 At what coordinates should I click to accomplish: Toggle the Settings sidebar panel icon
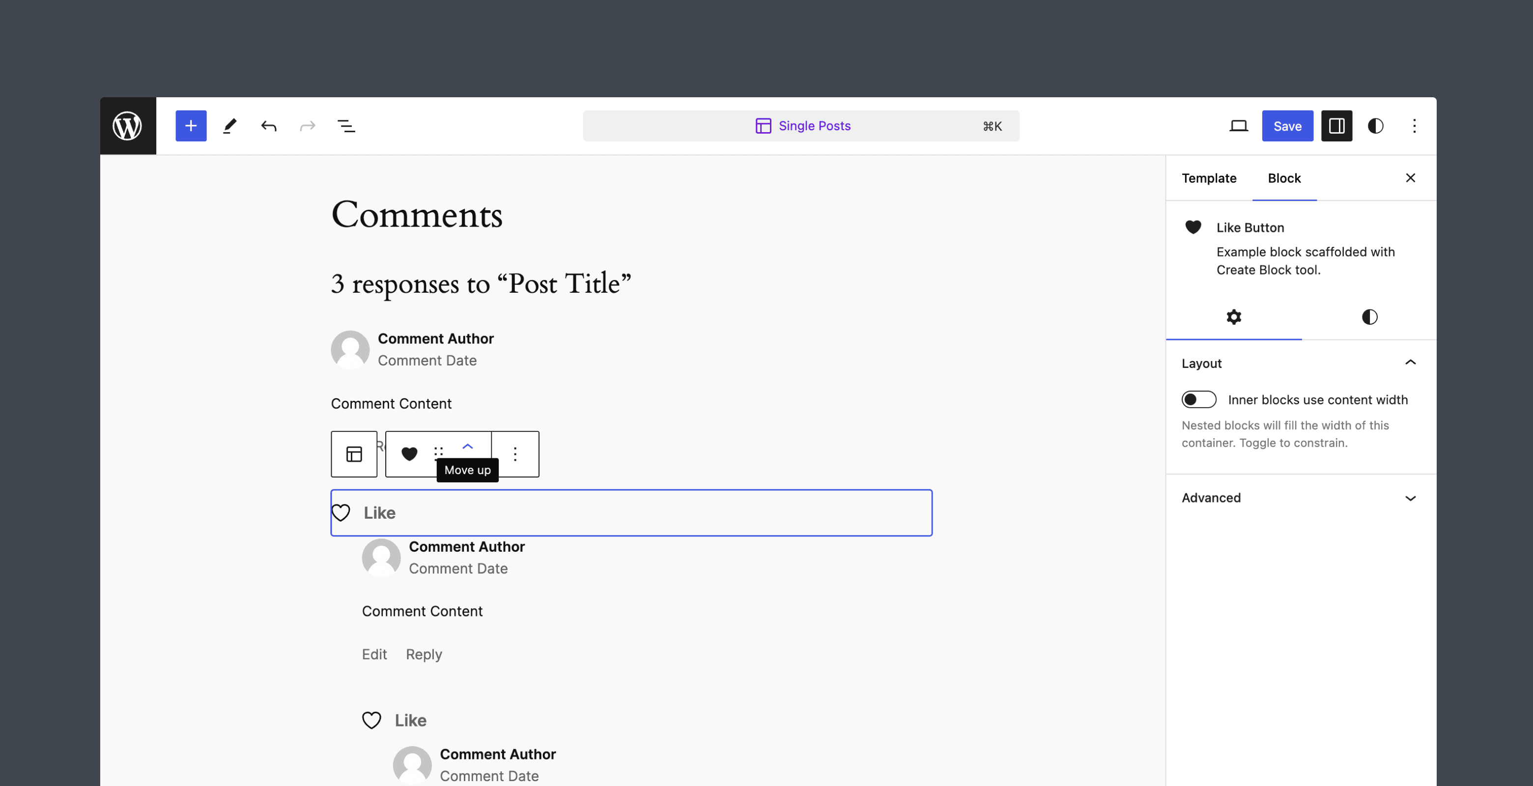coord(1336,126)
